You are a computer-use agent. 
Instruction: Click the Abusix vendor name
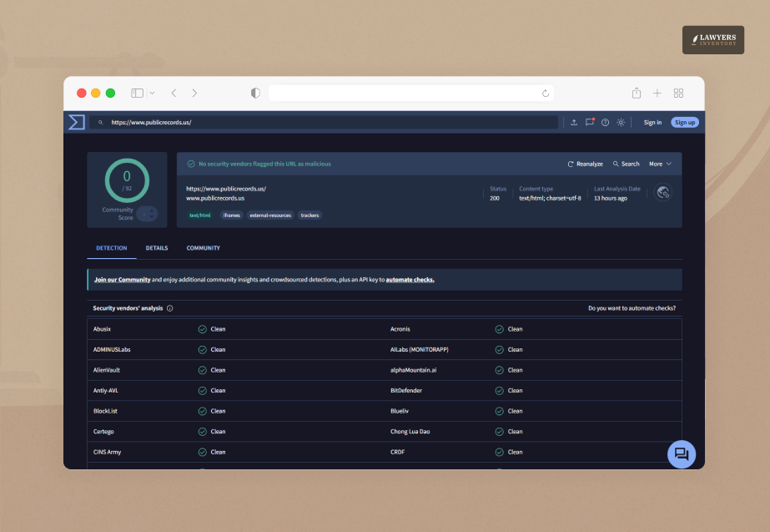[102, 329]
